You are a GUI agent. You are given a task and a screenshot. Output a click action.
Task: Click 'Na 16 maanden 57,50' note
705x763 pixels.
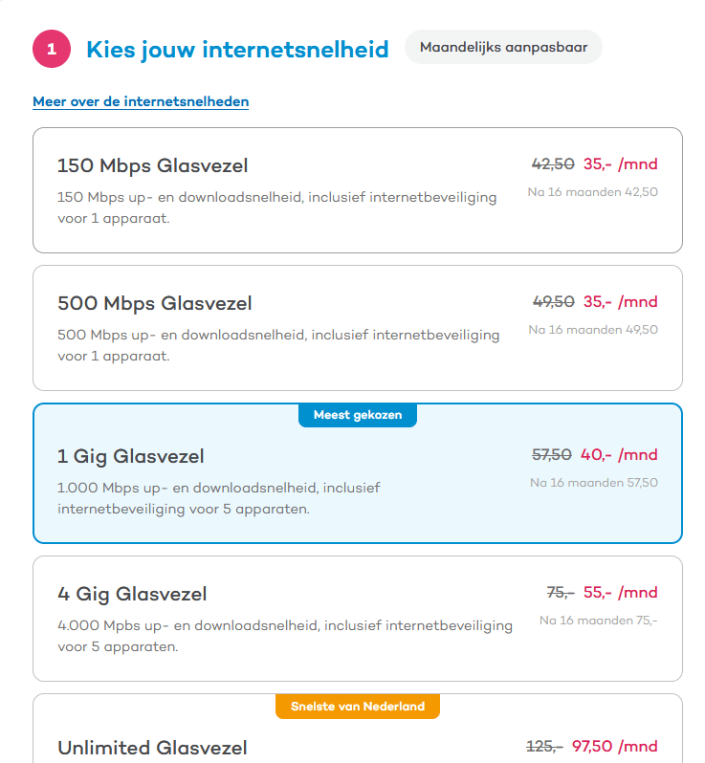pos(593,483)
